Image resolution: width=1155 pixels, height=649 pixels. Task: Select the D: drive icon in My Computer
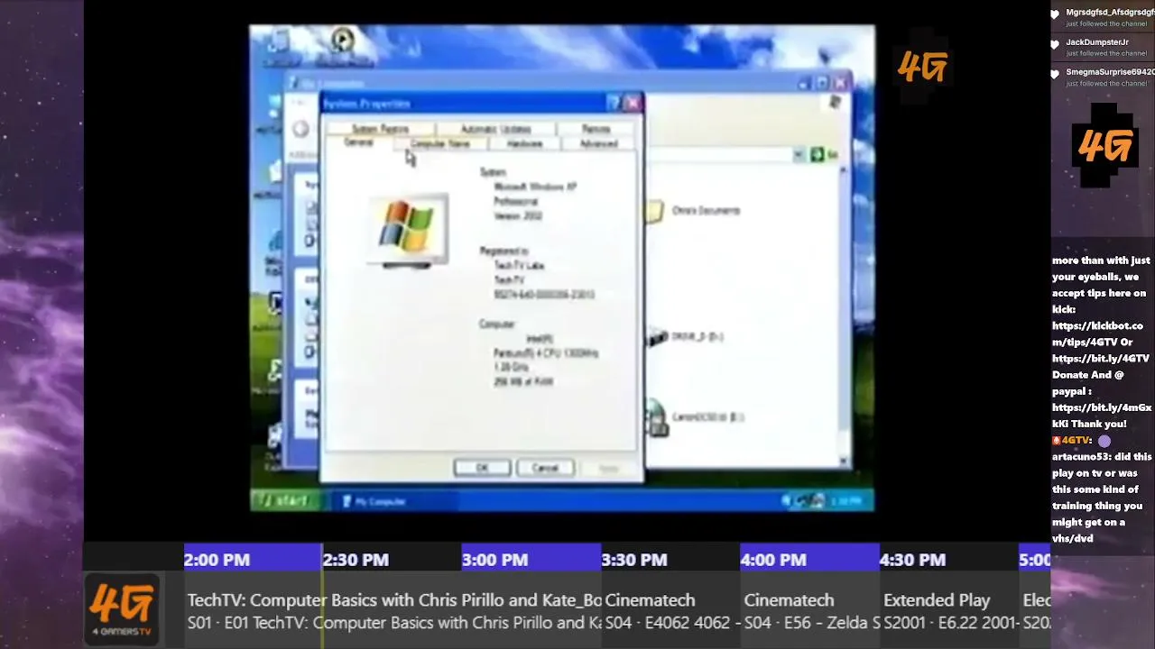coord(657,337)
